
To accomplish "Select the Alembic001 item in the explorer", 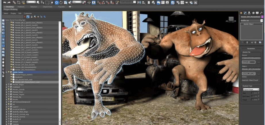I will 19,77.
